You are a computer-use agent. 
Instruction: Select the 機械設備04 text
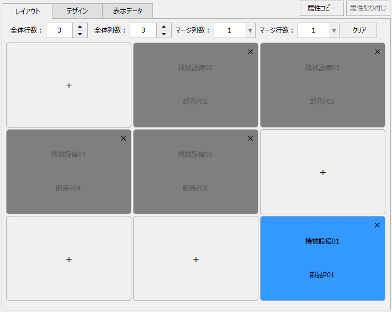tap(68, 155)
